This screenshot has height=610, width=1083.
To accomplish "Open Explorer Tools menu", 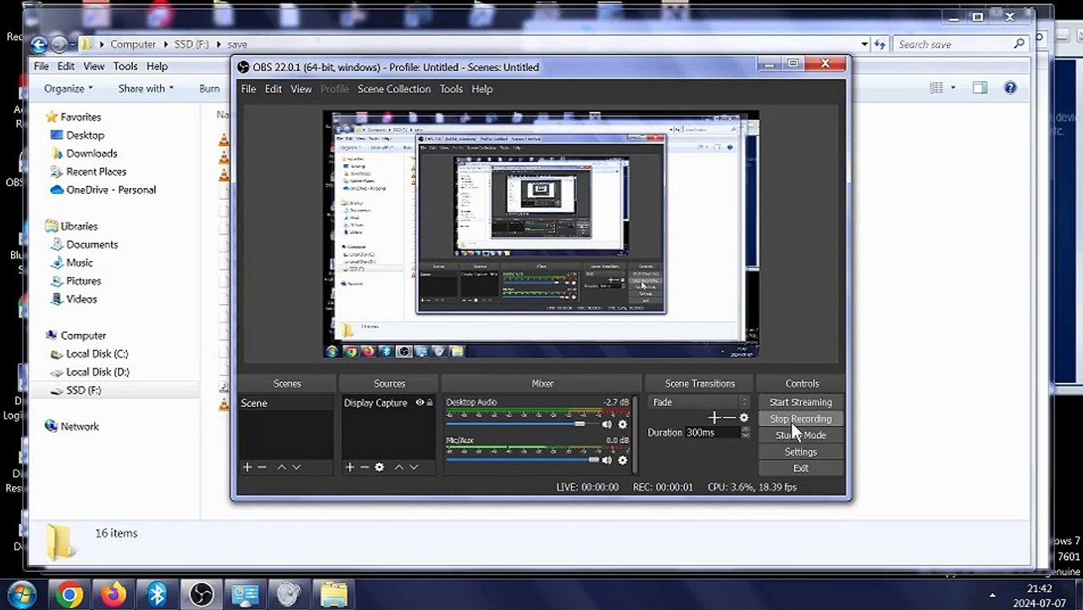I will [x=125, y=66].
